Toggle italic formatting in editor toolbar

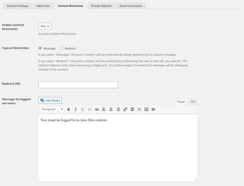(75, 109)
